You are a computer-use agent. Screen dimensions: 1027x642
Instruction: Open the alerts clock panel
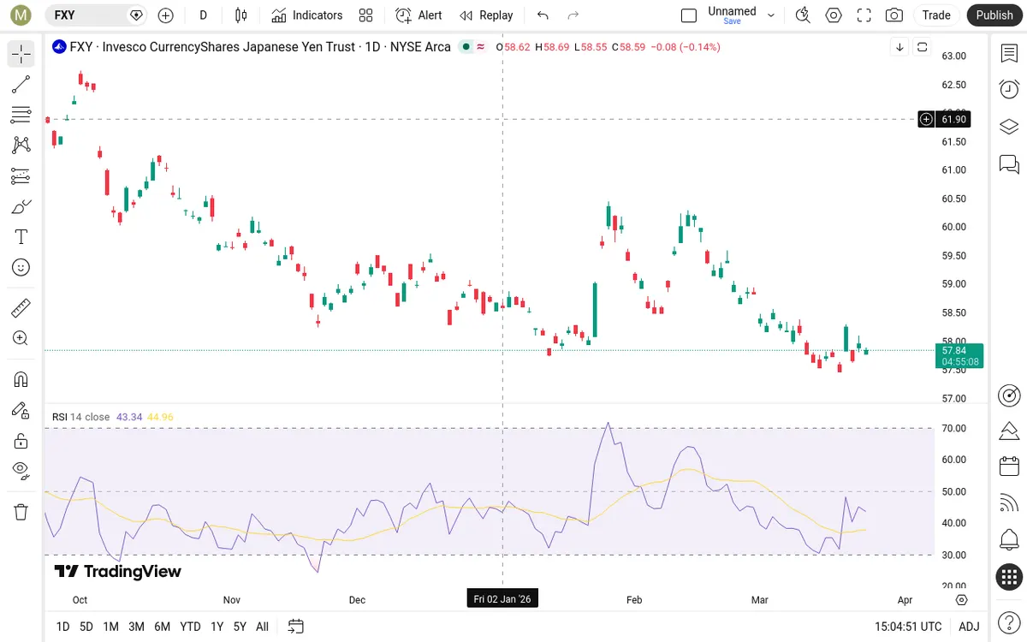(1009, 89)
